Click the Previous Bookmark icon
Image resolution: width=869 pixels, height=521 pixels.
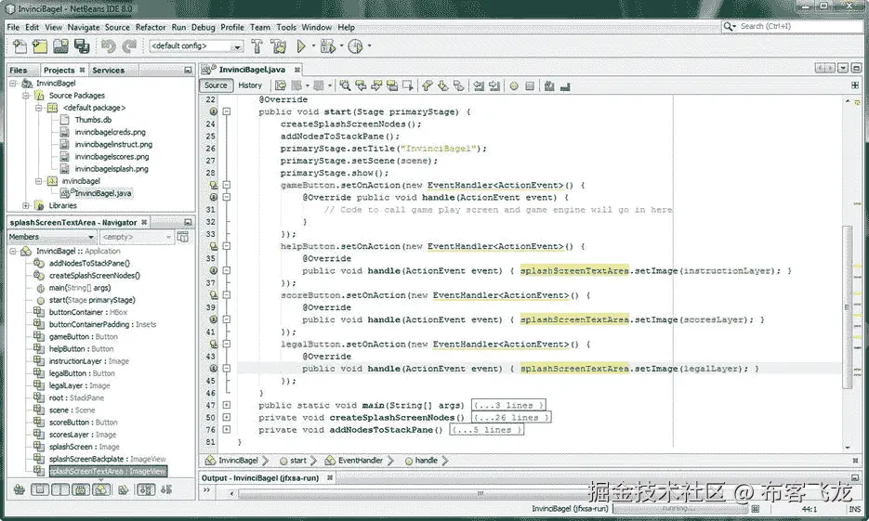pyautogui.click(x=427, y=85)
